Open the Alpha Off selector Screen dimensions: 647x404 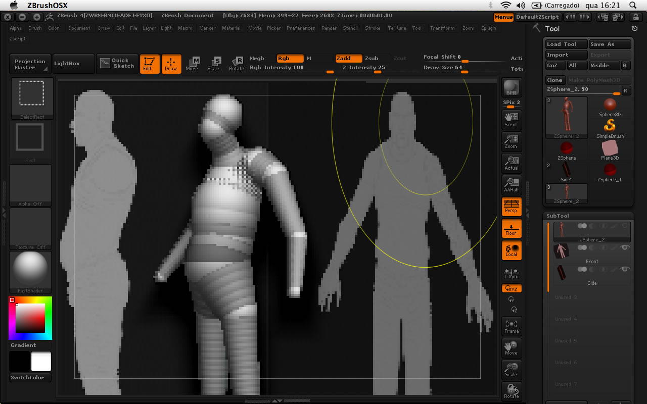(x=31, y=185)
